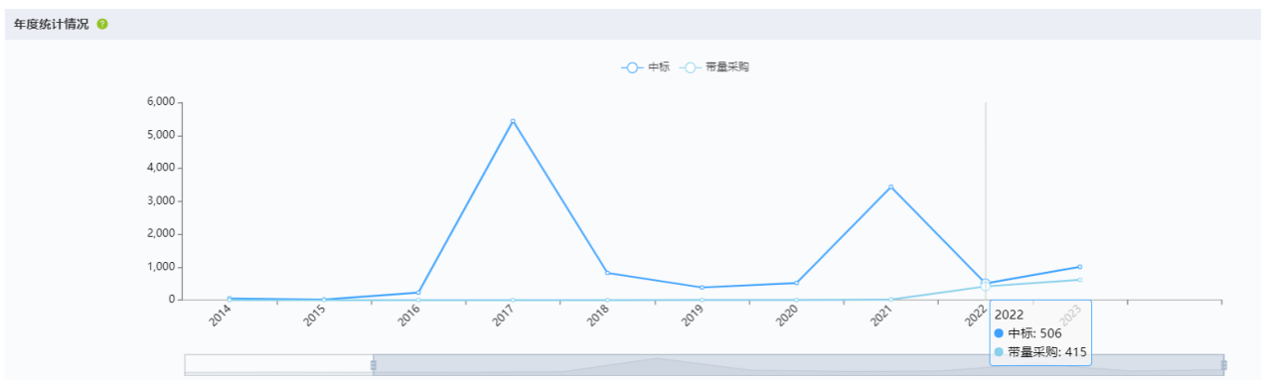Click the green help icon beside 年度统计情况
The width and height of the screenshot is (1261, 380).
[102, 24]
